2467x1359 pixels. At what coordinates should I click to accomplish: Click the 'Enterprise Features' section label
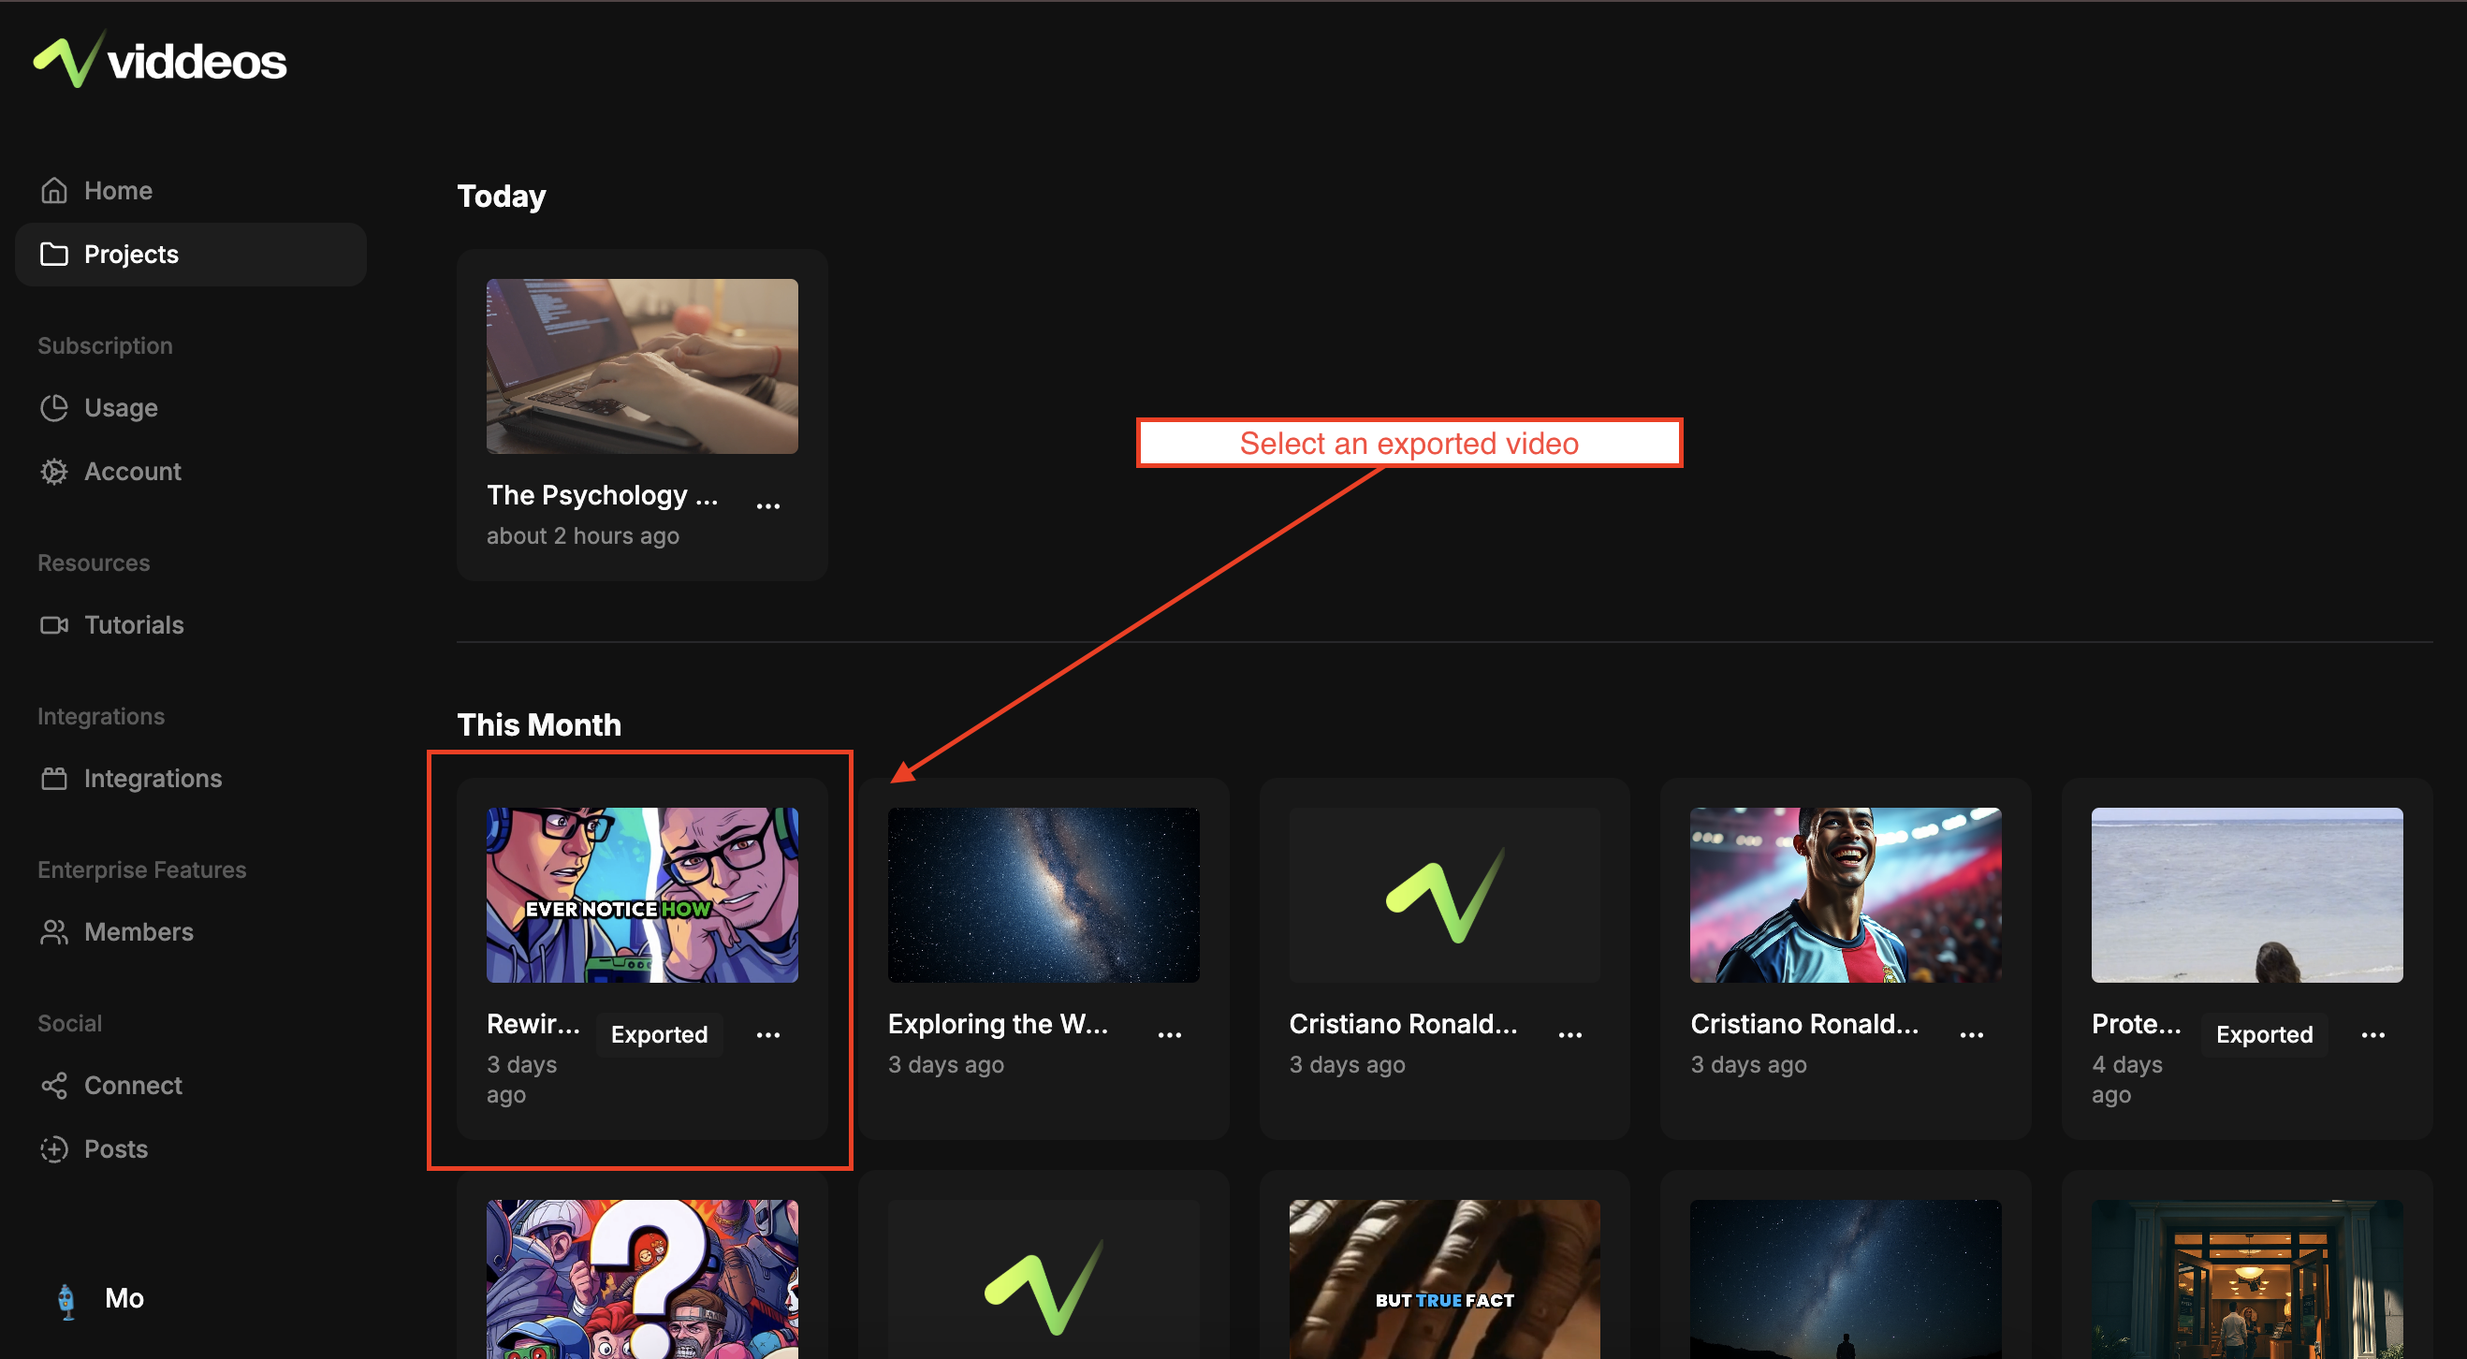[141, 869]
